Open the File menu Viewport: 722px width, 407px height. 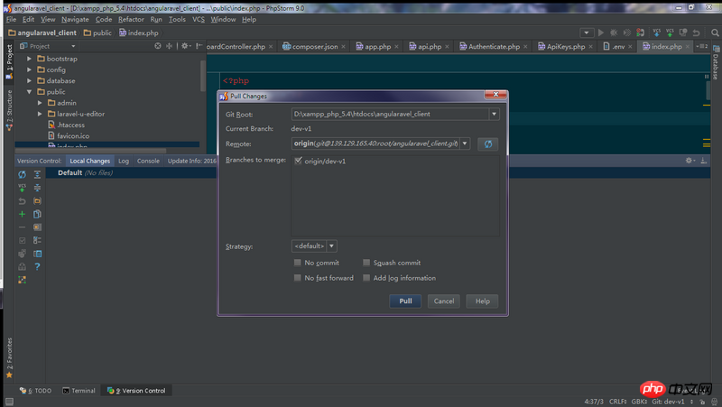coord(11,19)
